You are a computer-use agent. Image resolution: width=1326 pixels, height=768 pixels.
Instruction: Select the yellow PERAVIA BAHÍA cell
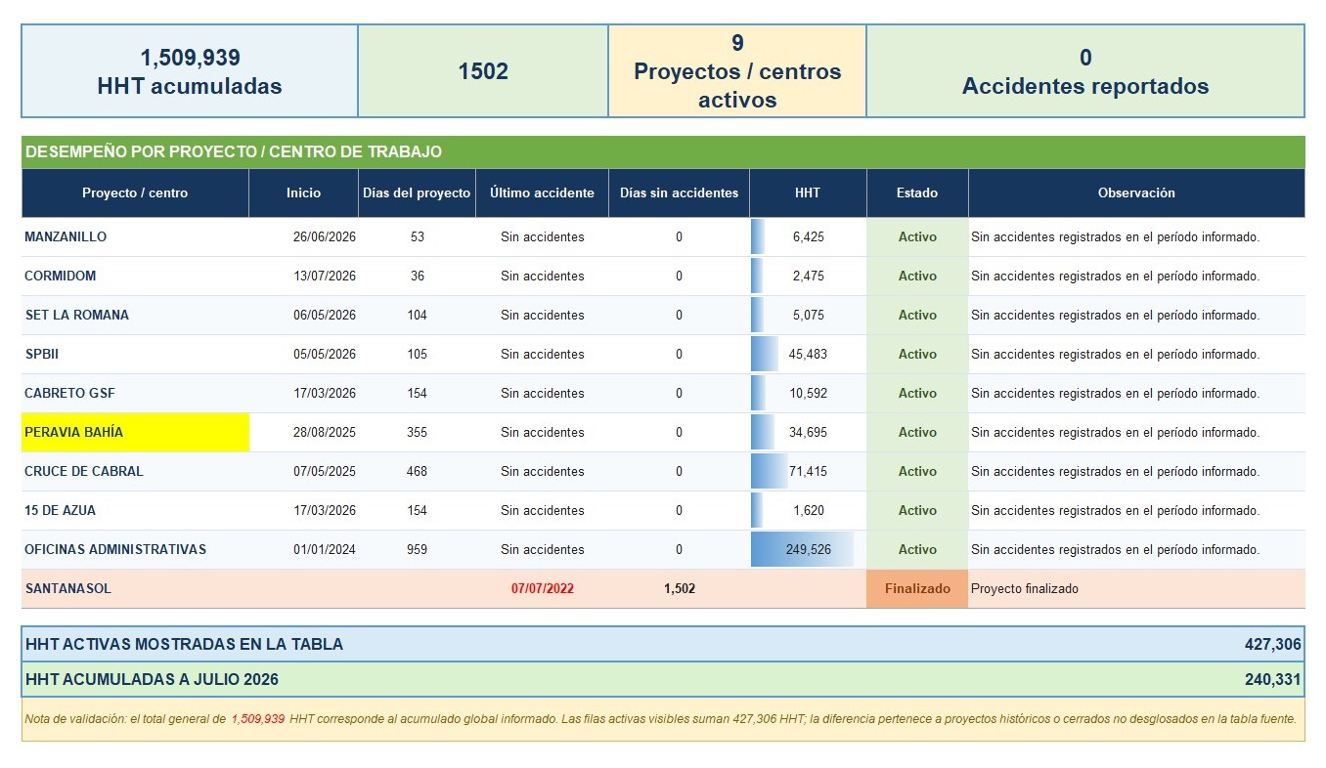[136, 432]
